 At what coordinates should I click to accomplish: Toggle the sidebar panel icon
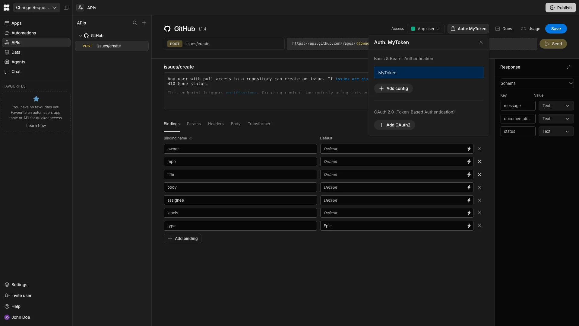[66, 8]
